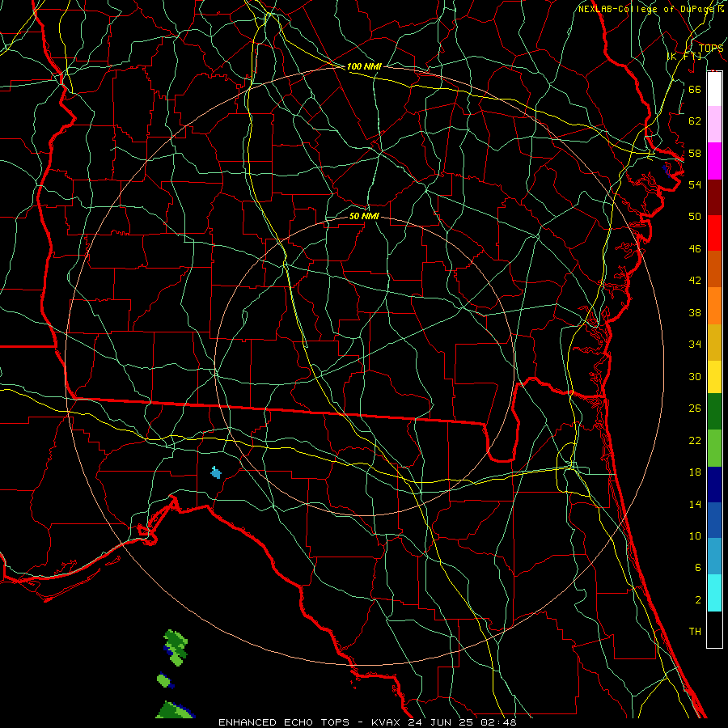Click the legend value "18"
Screen dimensions: 728x728
(695, 472)
